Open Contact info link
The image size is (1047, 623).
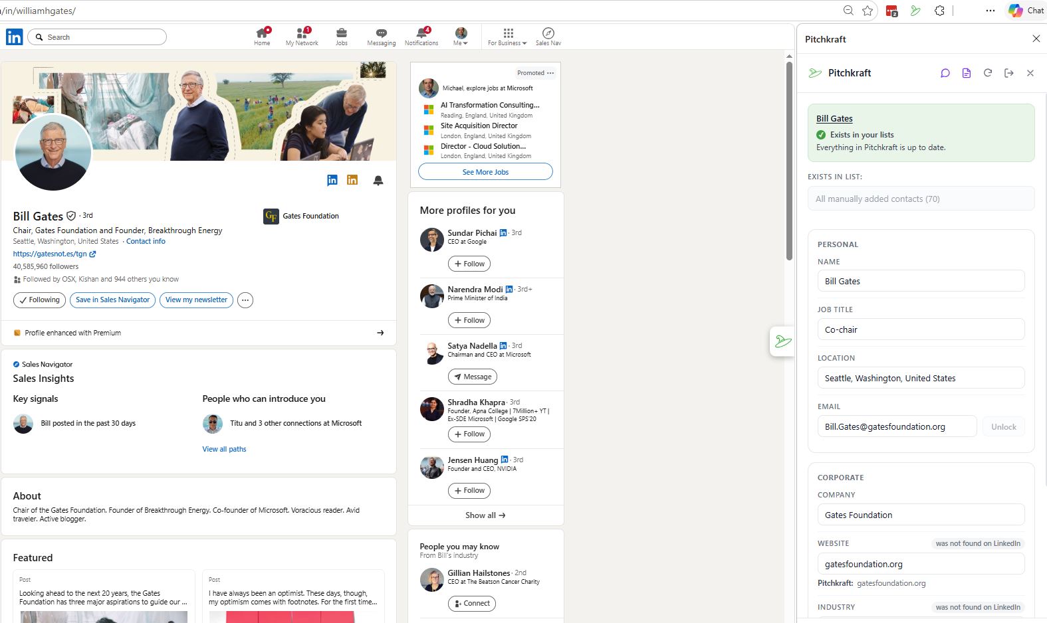click(146, 241)
